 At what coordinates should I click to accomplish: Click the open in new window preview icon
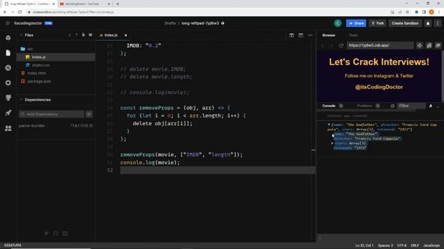click(438, 46)
